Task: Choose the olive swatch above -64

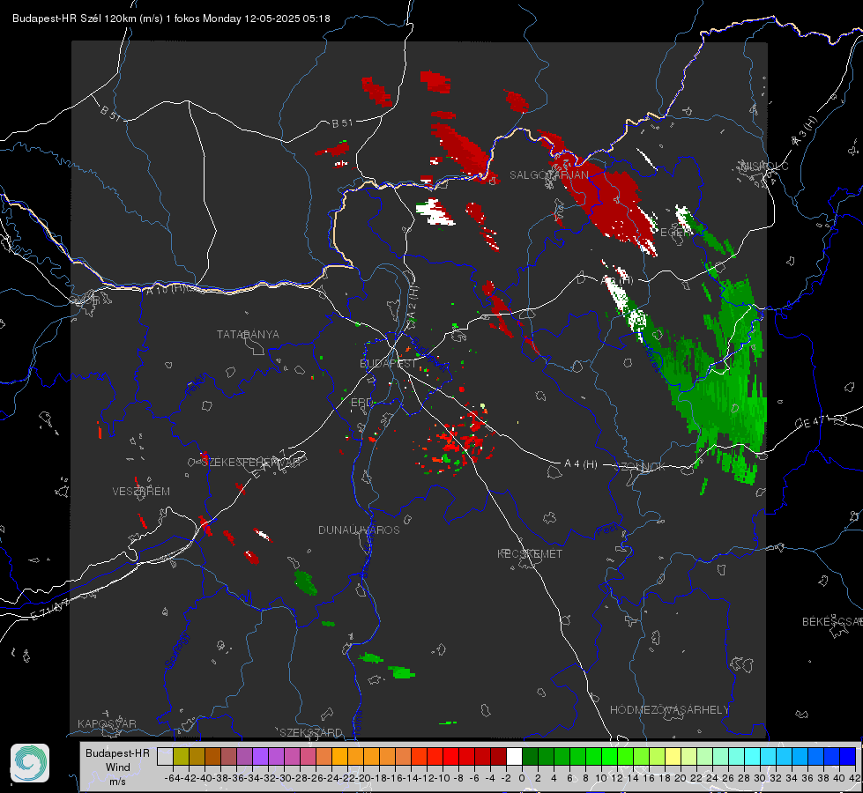Action: coord(181,756)
